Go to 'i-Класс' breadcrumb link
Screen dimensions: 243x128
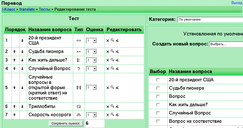tap(8, 10)
